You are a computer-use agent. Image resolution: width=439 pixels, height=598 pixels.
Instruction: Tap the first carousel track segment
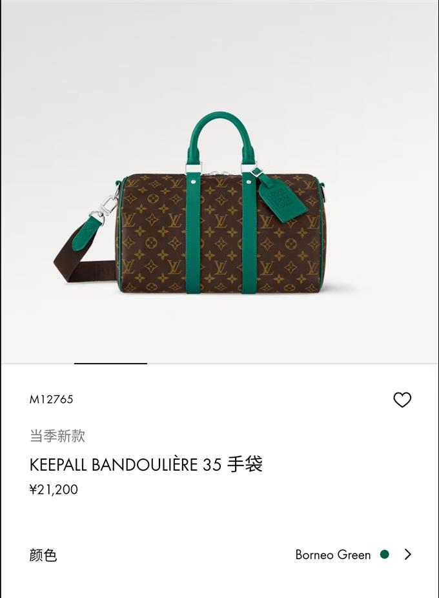pos(37,364)
